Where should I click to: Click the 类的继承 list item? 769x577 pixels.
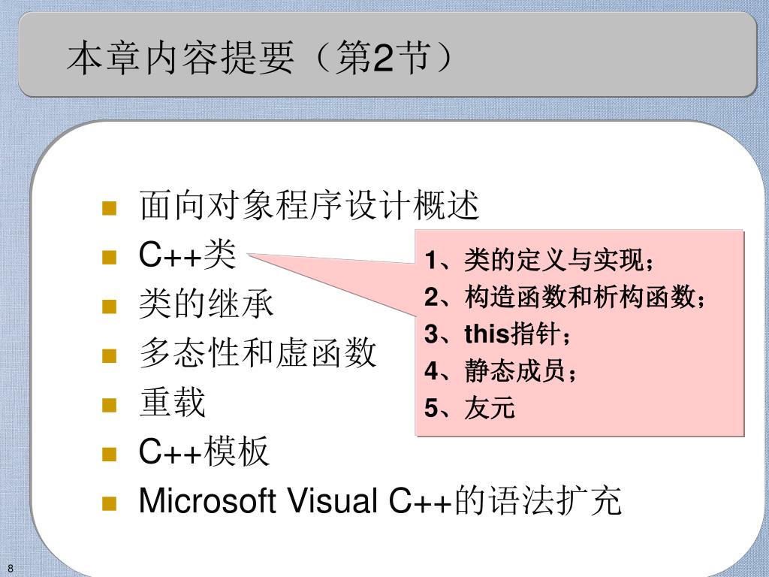pyautogui.click(x=206, y=304)
